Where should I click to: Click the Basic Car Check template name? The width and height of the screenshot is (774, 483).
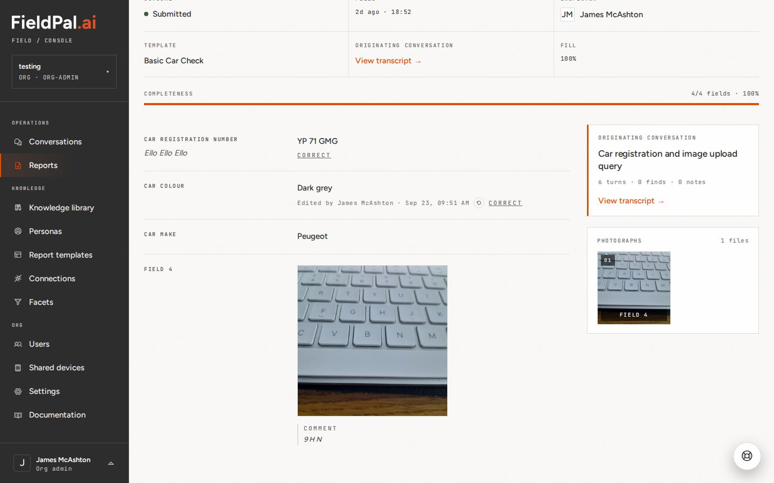[174, 61]
